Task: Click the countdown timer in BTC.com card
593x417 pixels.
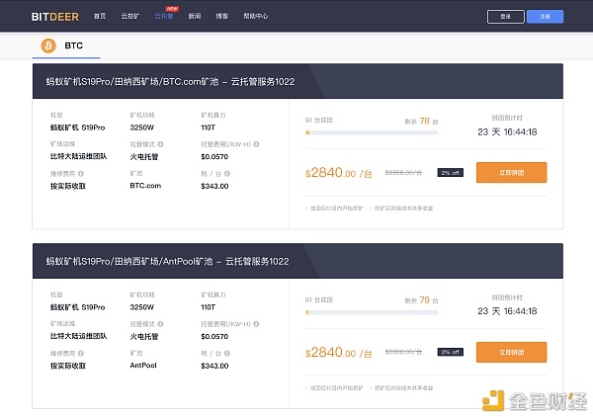Action: pyautogui.click(x=507, y=132)
